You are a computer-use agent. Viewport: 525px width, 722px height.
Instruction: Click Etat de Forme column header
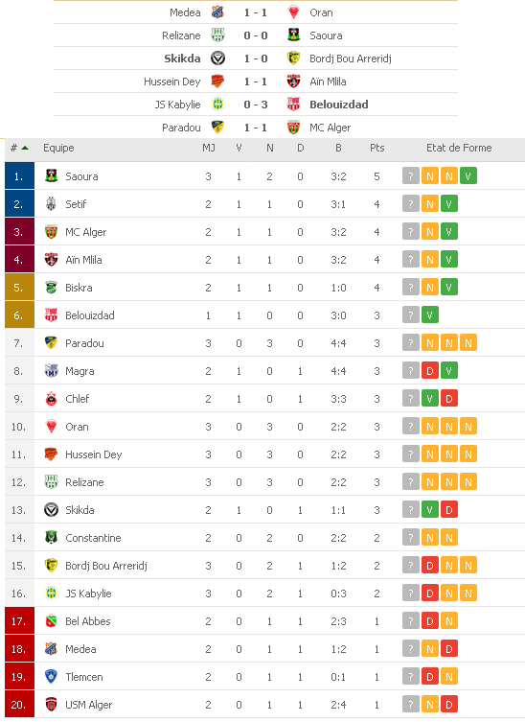459,148
